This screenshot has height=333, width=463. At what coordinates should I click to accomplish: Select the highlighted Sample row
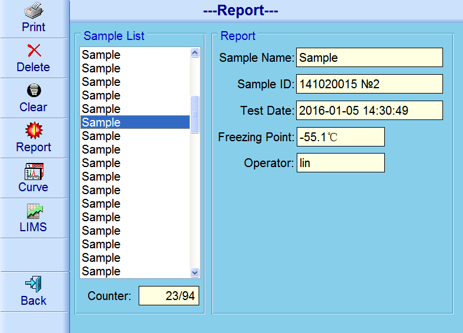pos(135,122)
